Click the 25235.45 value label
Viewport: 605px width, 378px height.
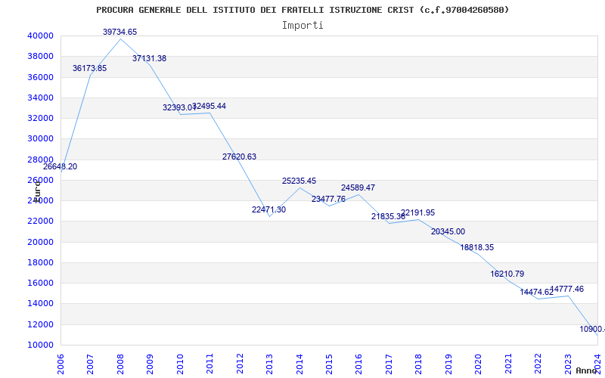(299, 181)
